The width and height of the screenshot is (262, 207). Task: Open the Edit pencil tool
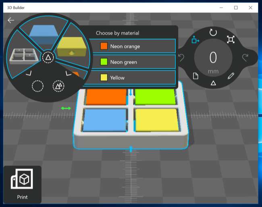(231, 76)
